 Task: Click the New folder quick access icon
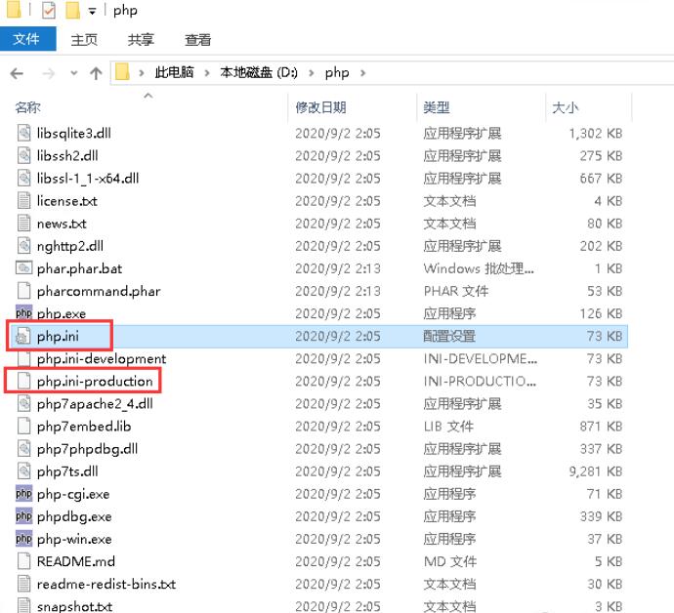[72, 11]
